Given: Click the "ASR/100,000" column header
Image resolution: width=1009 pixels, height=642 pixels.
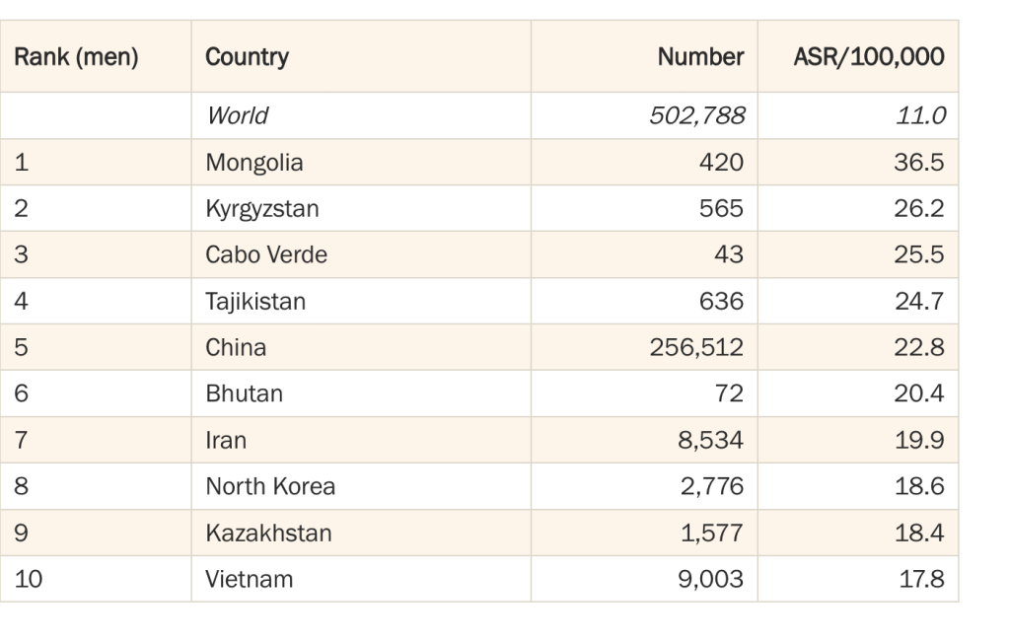Looking at the screenshot, I should click(868, 57).
